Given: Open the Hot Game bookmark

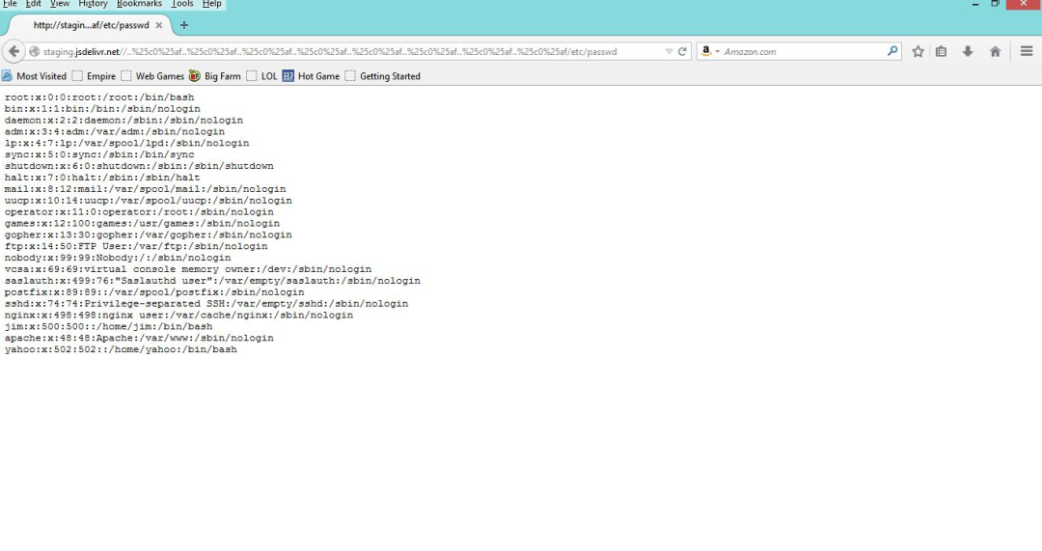Looking at the screenshot, I should 311,76.
